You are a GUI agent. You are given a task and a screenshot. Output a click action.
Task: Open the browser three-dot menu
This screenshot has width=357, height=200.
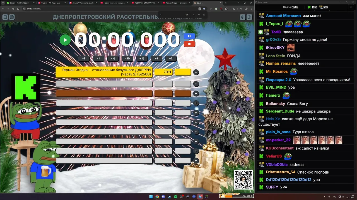coord(251,9)
